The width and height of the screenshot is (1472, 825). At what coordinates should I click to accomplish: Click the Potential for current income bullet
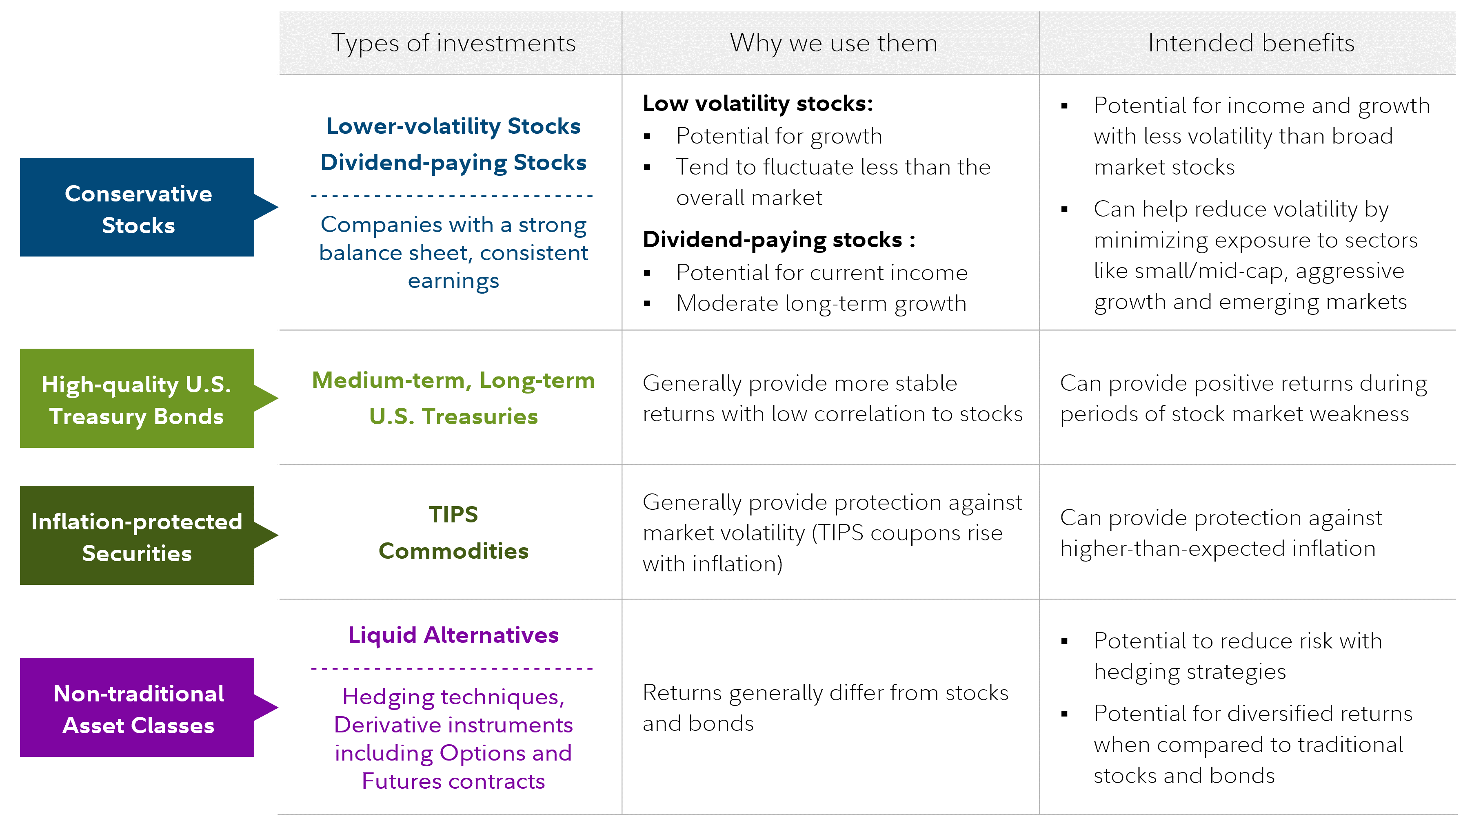tap(822, 273)
